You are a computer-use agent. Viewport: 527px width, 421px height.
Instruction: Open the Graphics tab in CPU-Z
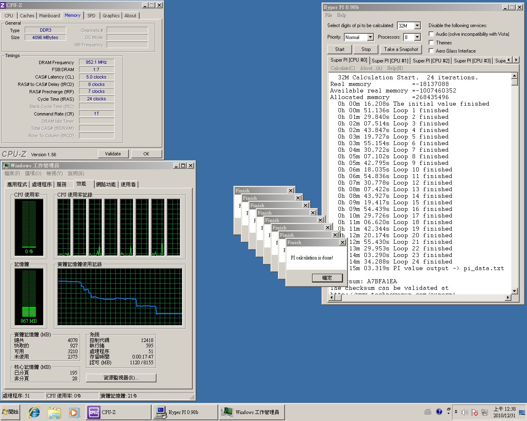(111, 16)
